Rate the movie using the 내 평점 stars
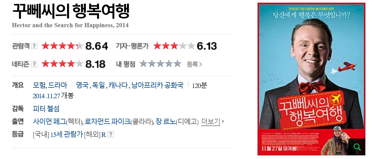This screenshot has height=159, width=376. pos(160,64)
